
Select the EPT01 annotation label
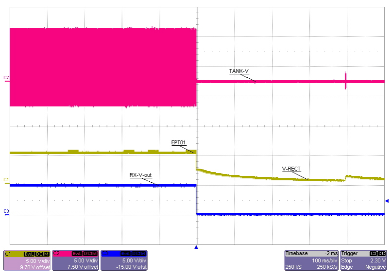pos(178,142)
